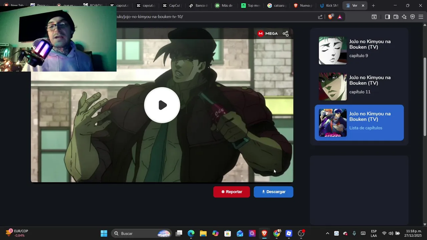
Task: Open Brave Rewards triangle icon
Action: (340, 17)
